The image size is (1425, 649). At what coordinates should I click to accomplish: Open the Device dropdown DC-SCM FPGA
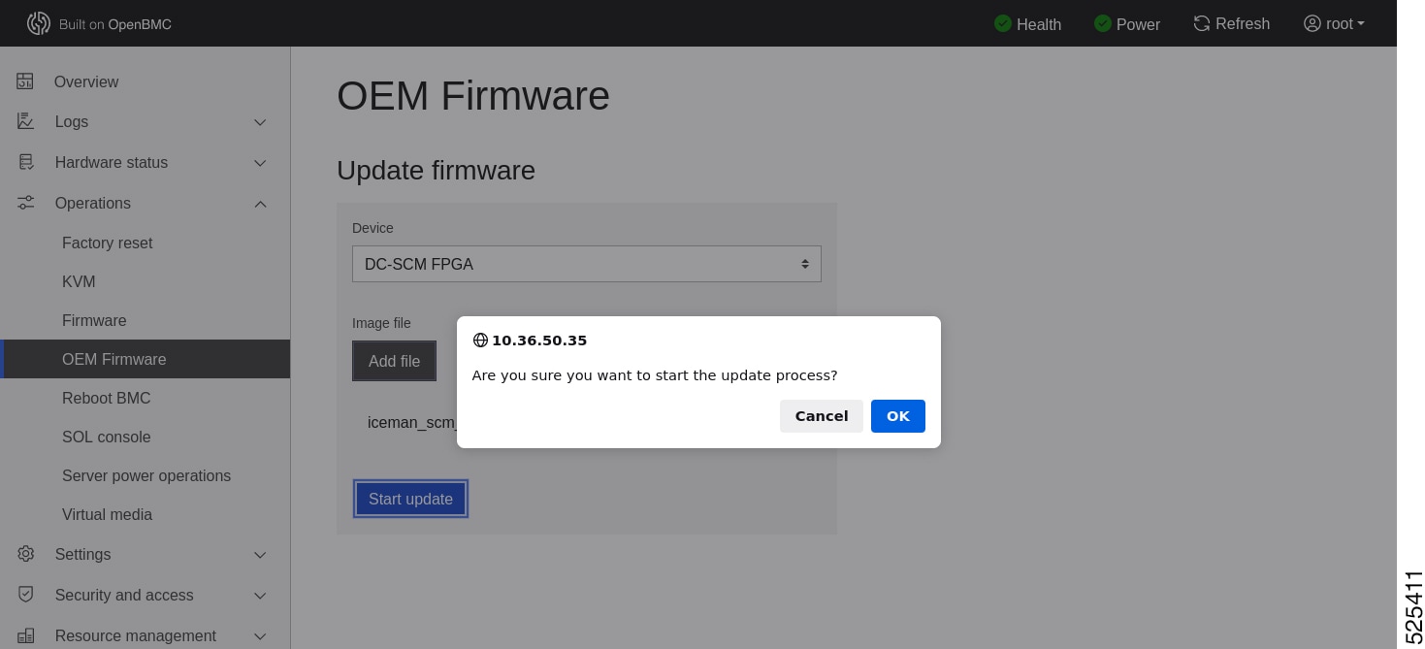point(586,264)
